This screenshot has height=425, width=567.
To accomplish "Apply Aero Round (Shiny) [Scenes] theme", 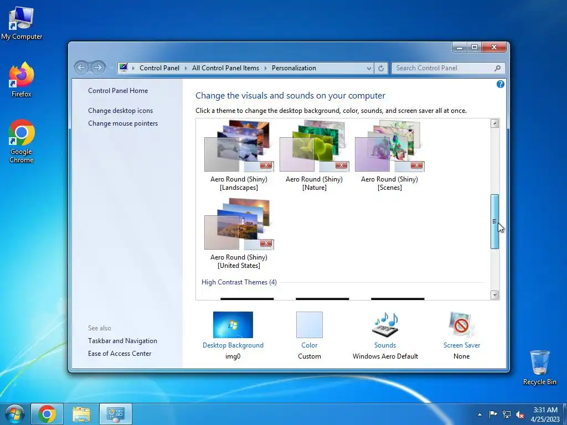I will point(389,156).
